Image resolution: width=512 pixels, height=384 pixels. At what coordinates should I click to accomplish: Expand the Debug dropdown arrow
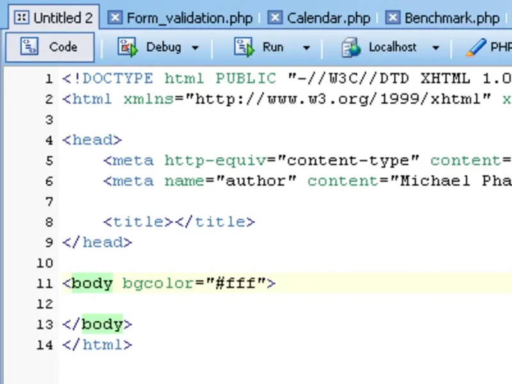click(x=195, y=48)
